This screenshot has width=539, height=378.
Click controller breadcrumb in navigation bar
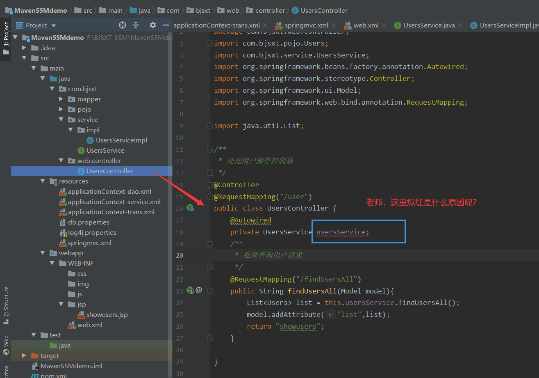pos(266,10)
